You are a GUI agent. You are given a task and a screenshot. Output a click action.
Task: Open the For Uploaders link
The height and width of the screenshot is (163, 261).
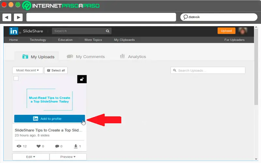pyautogui.click(x=234, y=40)
